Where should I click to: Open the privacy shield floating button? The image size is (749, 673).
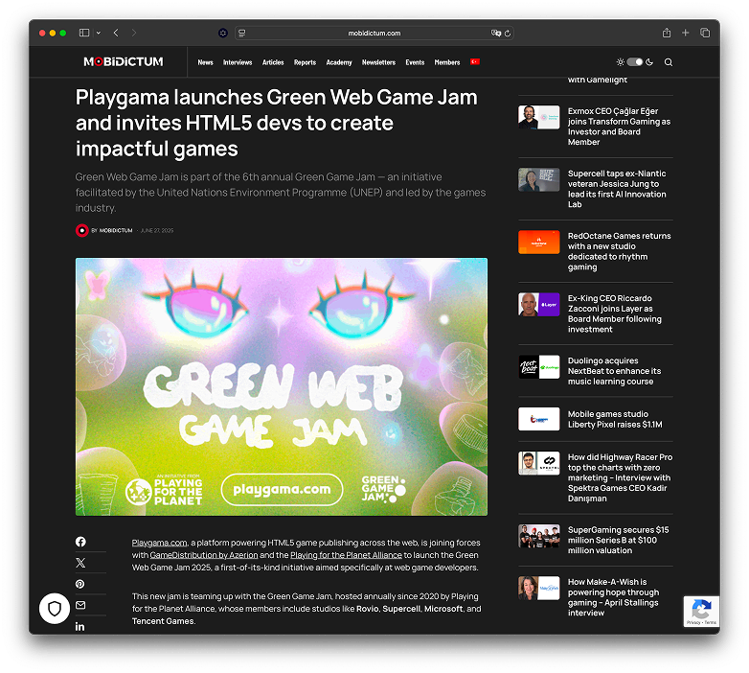pos(55,609)
